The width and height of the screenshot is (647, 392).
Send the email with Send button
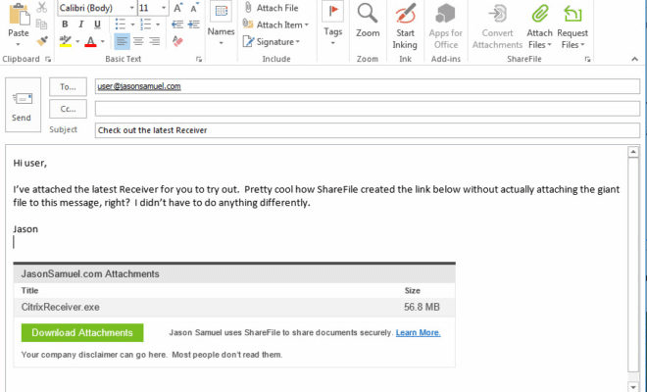coord(23,105)
